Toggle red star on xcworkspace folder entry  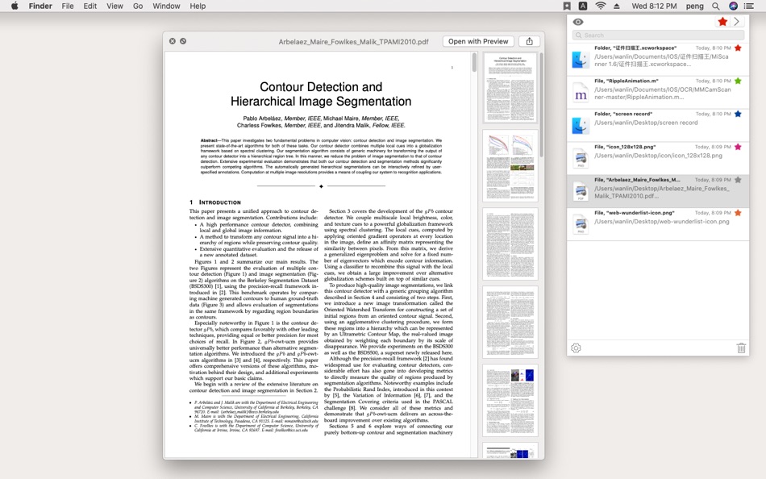coord(738,48)
